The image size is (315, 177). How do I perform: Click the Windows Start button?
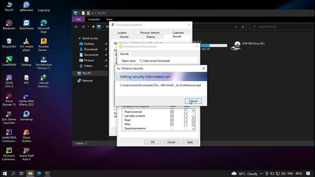point(4,174)
